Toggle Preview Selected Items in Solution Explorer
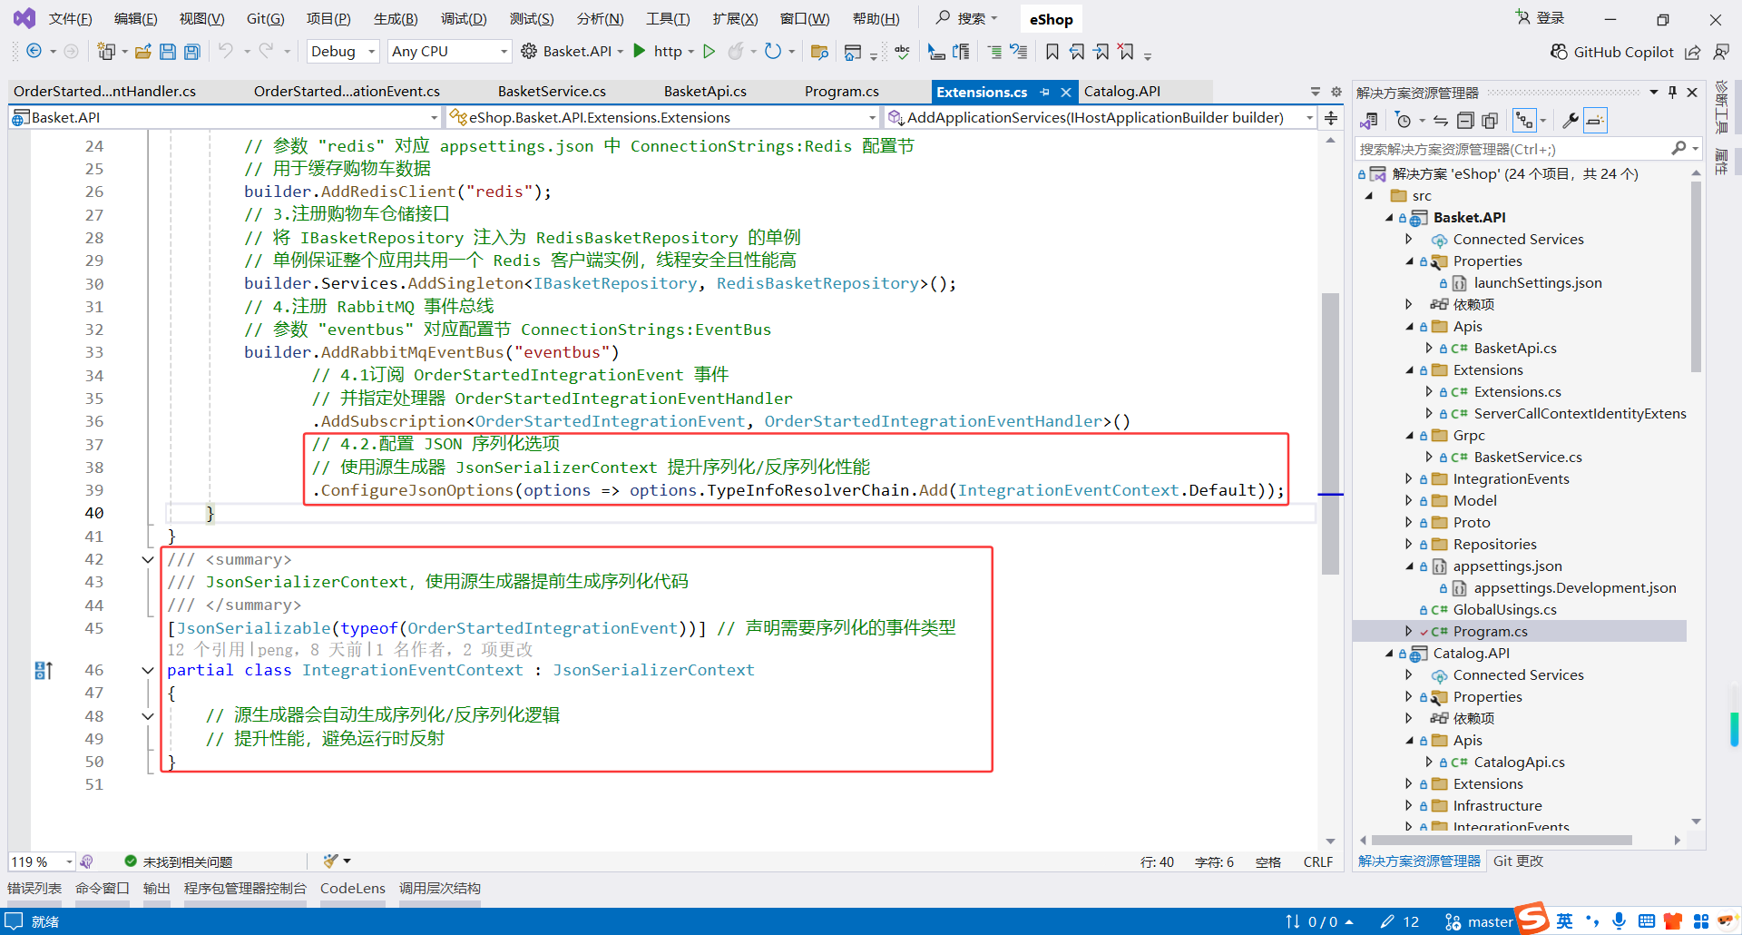This screenshot has width=1742, height=935. [x=1595, y=119]
